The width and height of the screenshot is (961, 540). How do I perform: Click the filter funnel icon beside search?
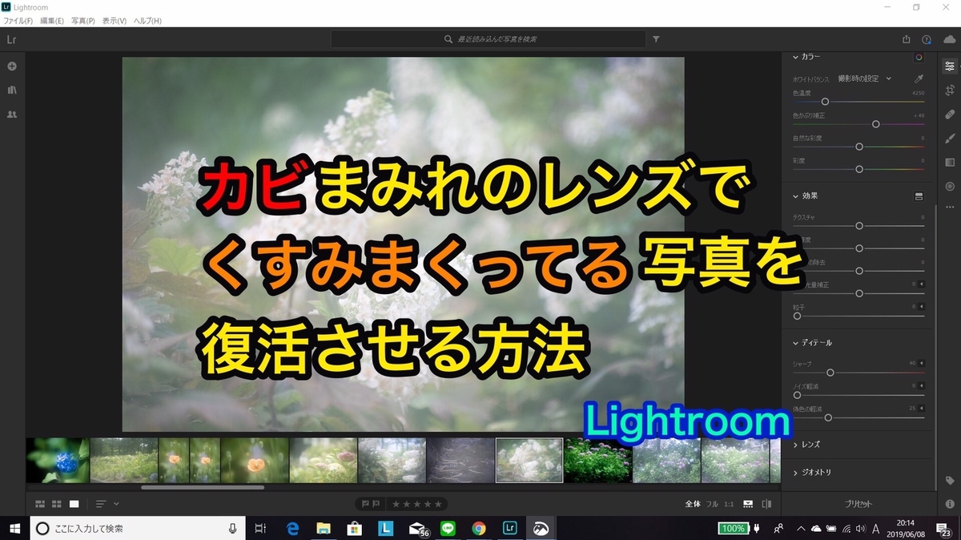(x=656, y=38)
